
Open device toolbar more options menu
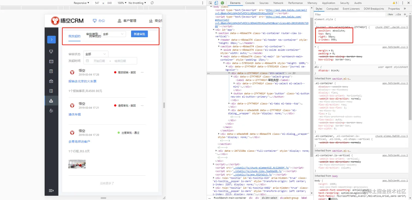pyautogui.click(x=203, y=3)
